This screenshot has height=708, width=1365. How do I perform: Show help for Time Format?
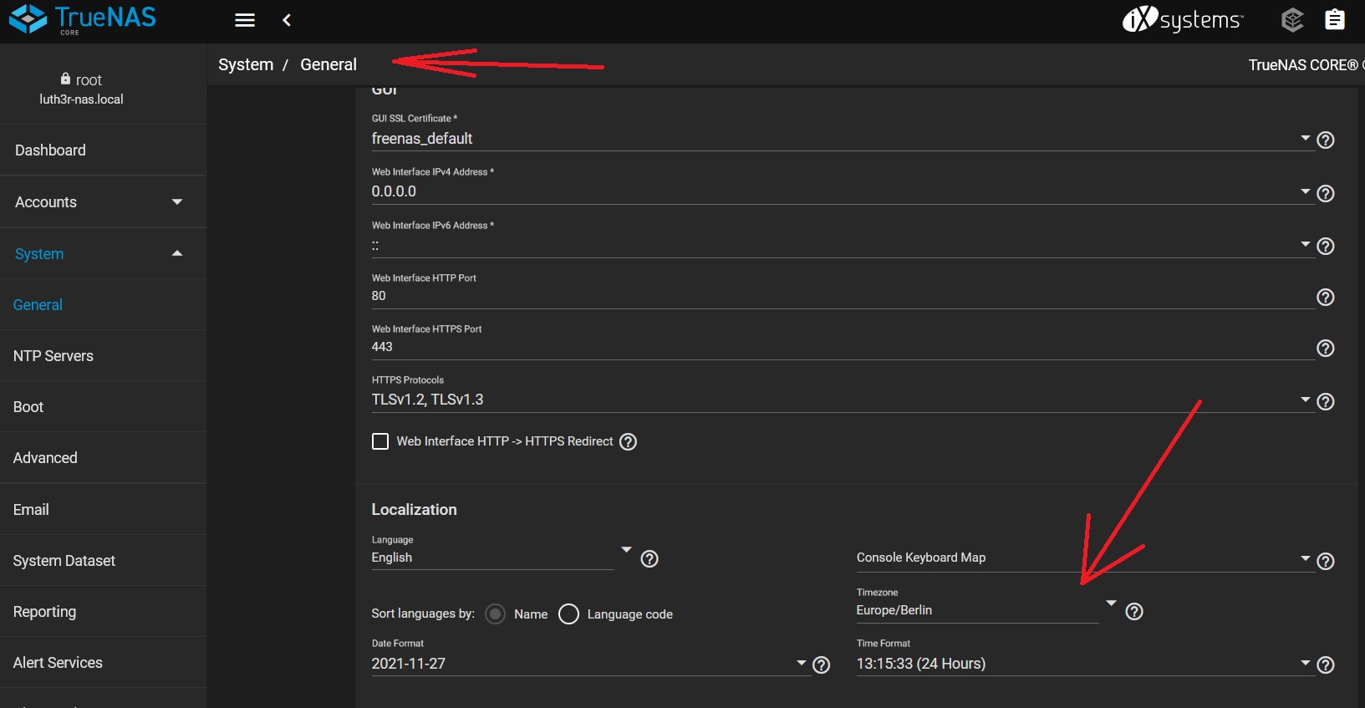(x=1326, y=665)
